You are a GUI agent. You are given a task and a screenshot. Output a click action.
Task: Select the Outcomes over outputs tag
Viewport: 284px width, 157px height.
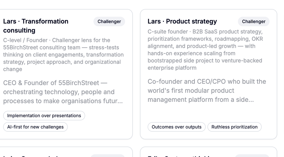click(x=176, y=127)
